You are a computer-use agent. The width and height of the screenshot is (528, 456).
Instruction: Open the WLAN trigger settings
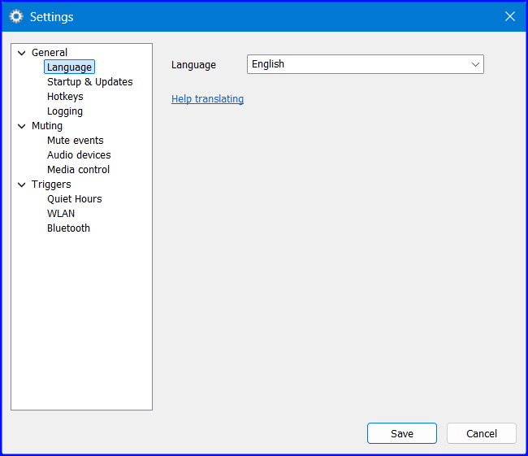click(x=61, y=214)
